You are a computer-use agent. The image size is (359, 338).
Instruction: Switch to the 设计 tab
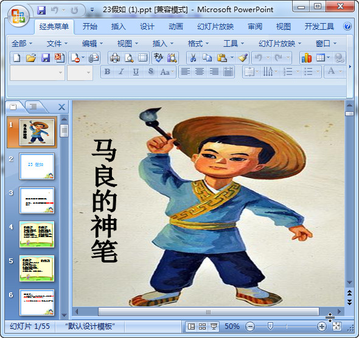(x=147, y=27)
